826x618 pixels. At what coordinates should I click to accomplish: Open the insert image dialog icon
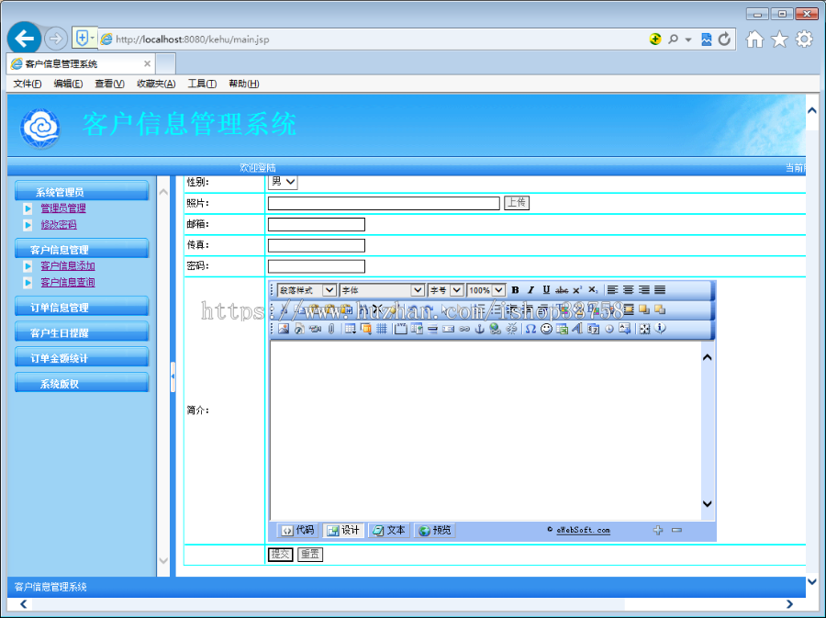[x=283, y=329]
